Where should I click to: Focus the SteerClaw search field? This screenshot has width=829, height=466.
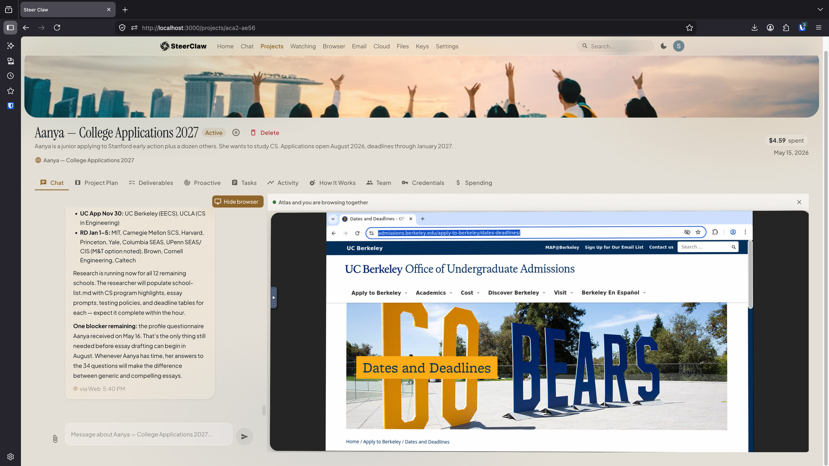(x=615, y=46)
